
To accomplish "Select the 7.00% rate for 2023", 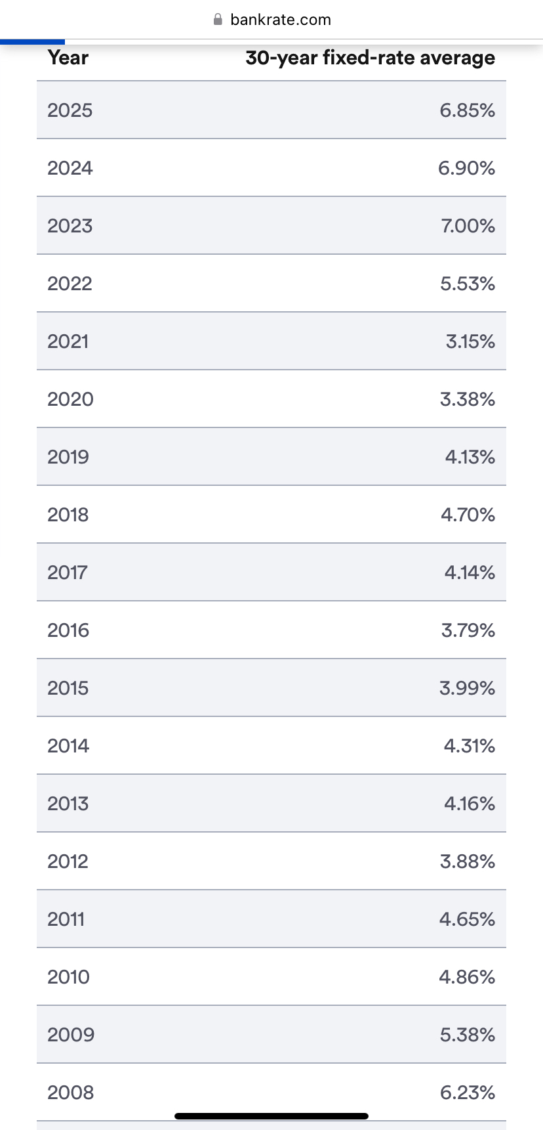I will pyautogui.click(x=468, y=226).
